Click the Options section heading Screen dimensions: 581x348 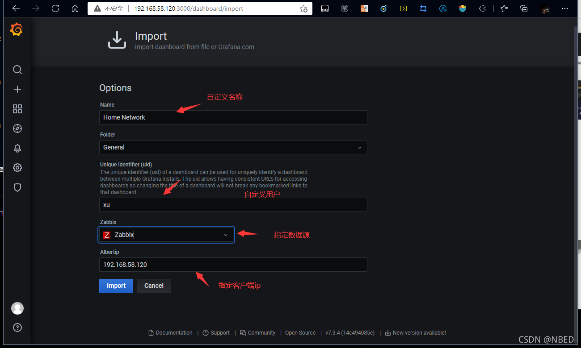[115, 88]
